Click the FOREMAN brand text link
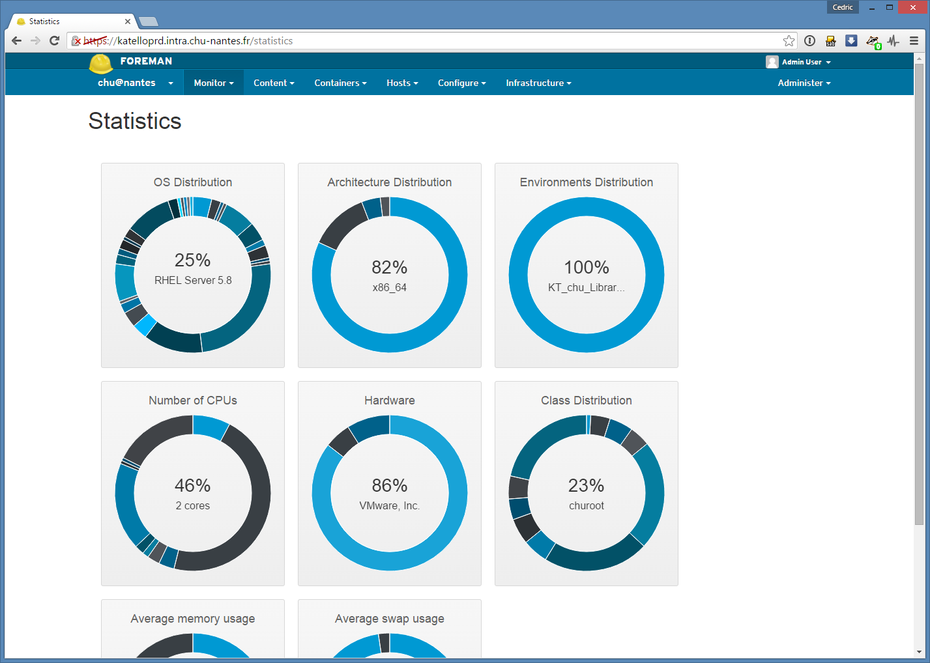 (146, 61)
